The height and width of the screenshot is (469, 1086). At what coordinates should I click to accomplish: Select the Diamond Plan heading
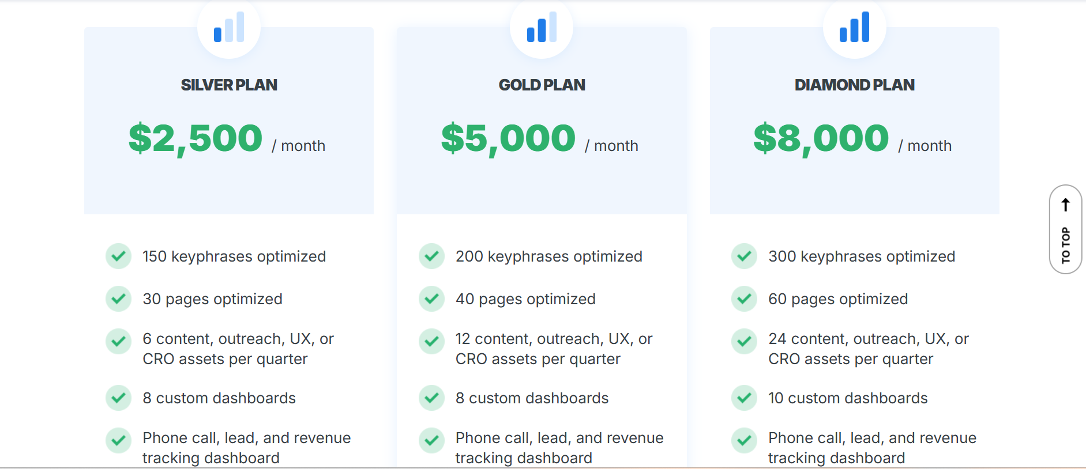854,85
